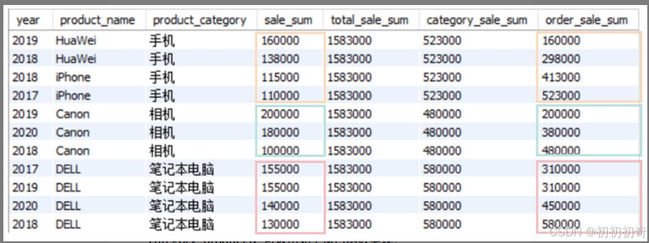
Task: Click the year 2017 in the iPhone row
Action: [25, 96]
